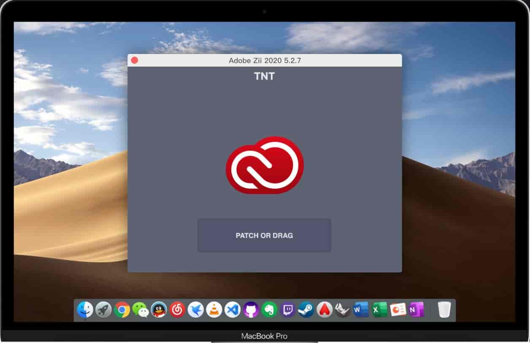Open WeChat from the dock

(141, 310)
